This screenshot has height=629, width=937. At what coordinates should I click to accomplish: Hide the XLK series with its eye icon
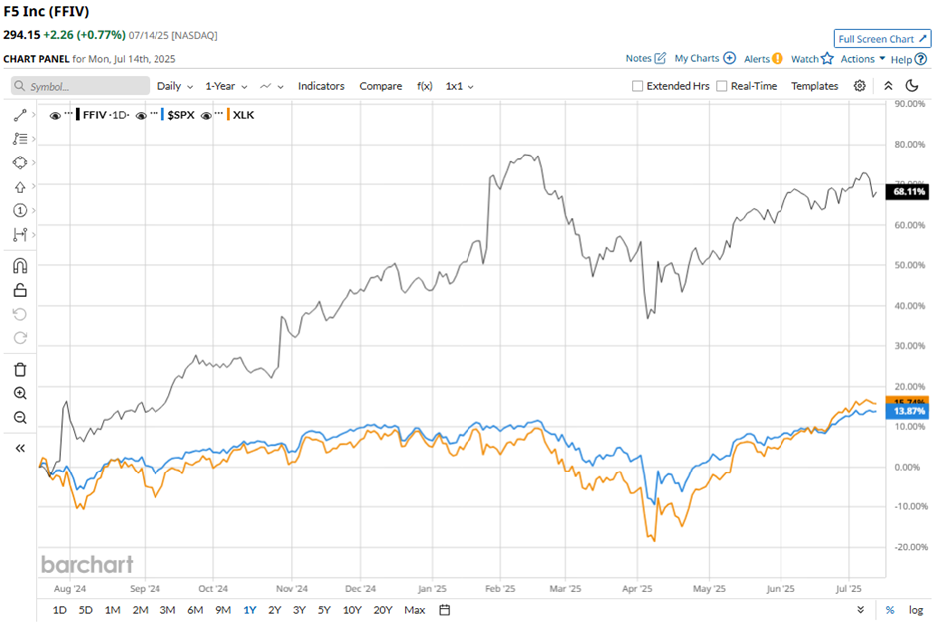[206, 115]
